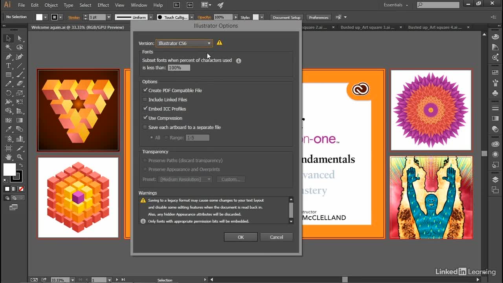
Task: Open the Version dropdown showing Illustrator CS6
Action: pyautogui.click(x=184, y=43)
